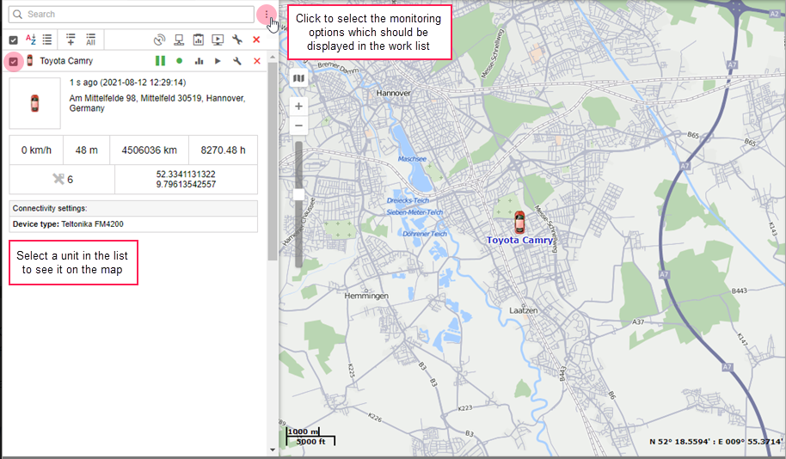The height and width of the screenshot is (459, 786).
Task: Open quick report chart for Toyota Camry
Action: (199, 61)
